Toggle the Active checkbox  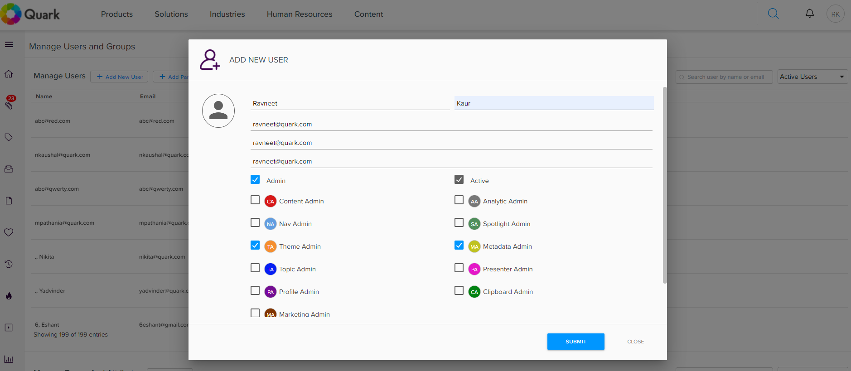459,179
